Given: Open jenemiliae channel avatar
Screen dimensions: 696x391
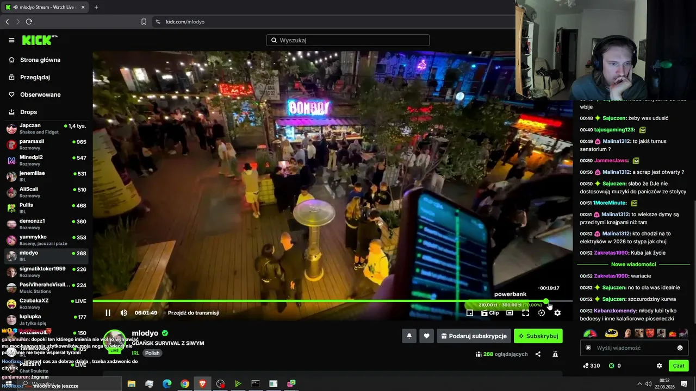Looking at the screenshot, I should (11, 176).
